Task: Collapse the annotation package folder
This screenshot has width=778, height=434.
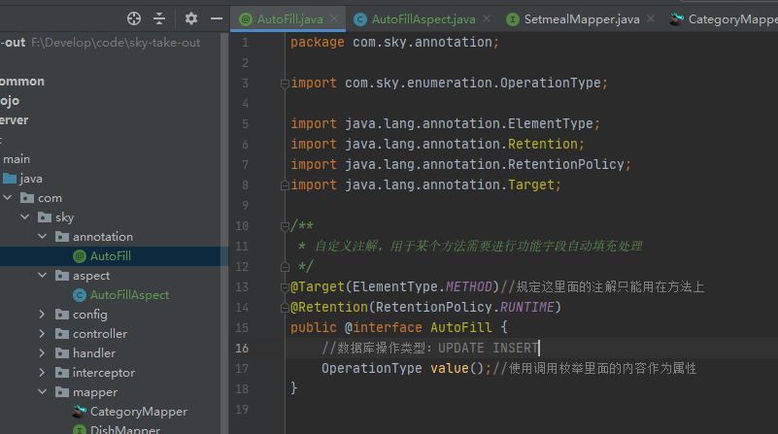Action: [43, 237]
